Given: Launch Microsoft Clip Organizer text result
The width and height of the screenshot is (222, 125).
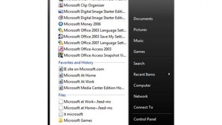Looking at the screenshot, I should (84, 5).
